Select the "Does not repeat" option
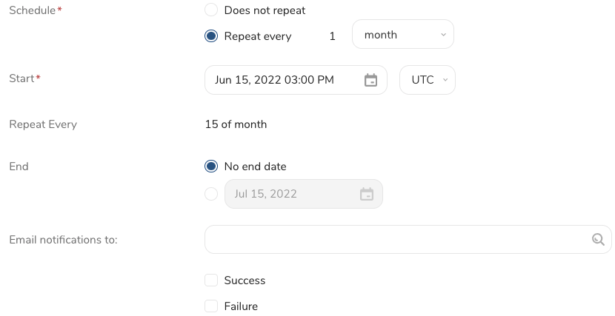The image size is (615, 316). click(x=211, y=10)
